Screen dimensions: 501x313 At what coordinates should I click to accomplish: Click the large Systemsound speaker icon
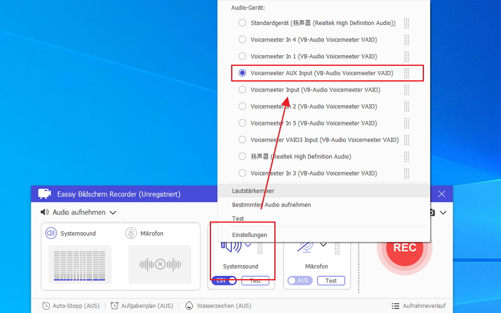231,247
